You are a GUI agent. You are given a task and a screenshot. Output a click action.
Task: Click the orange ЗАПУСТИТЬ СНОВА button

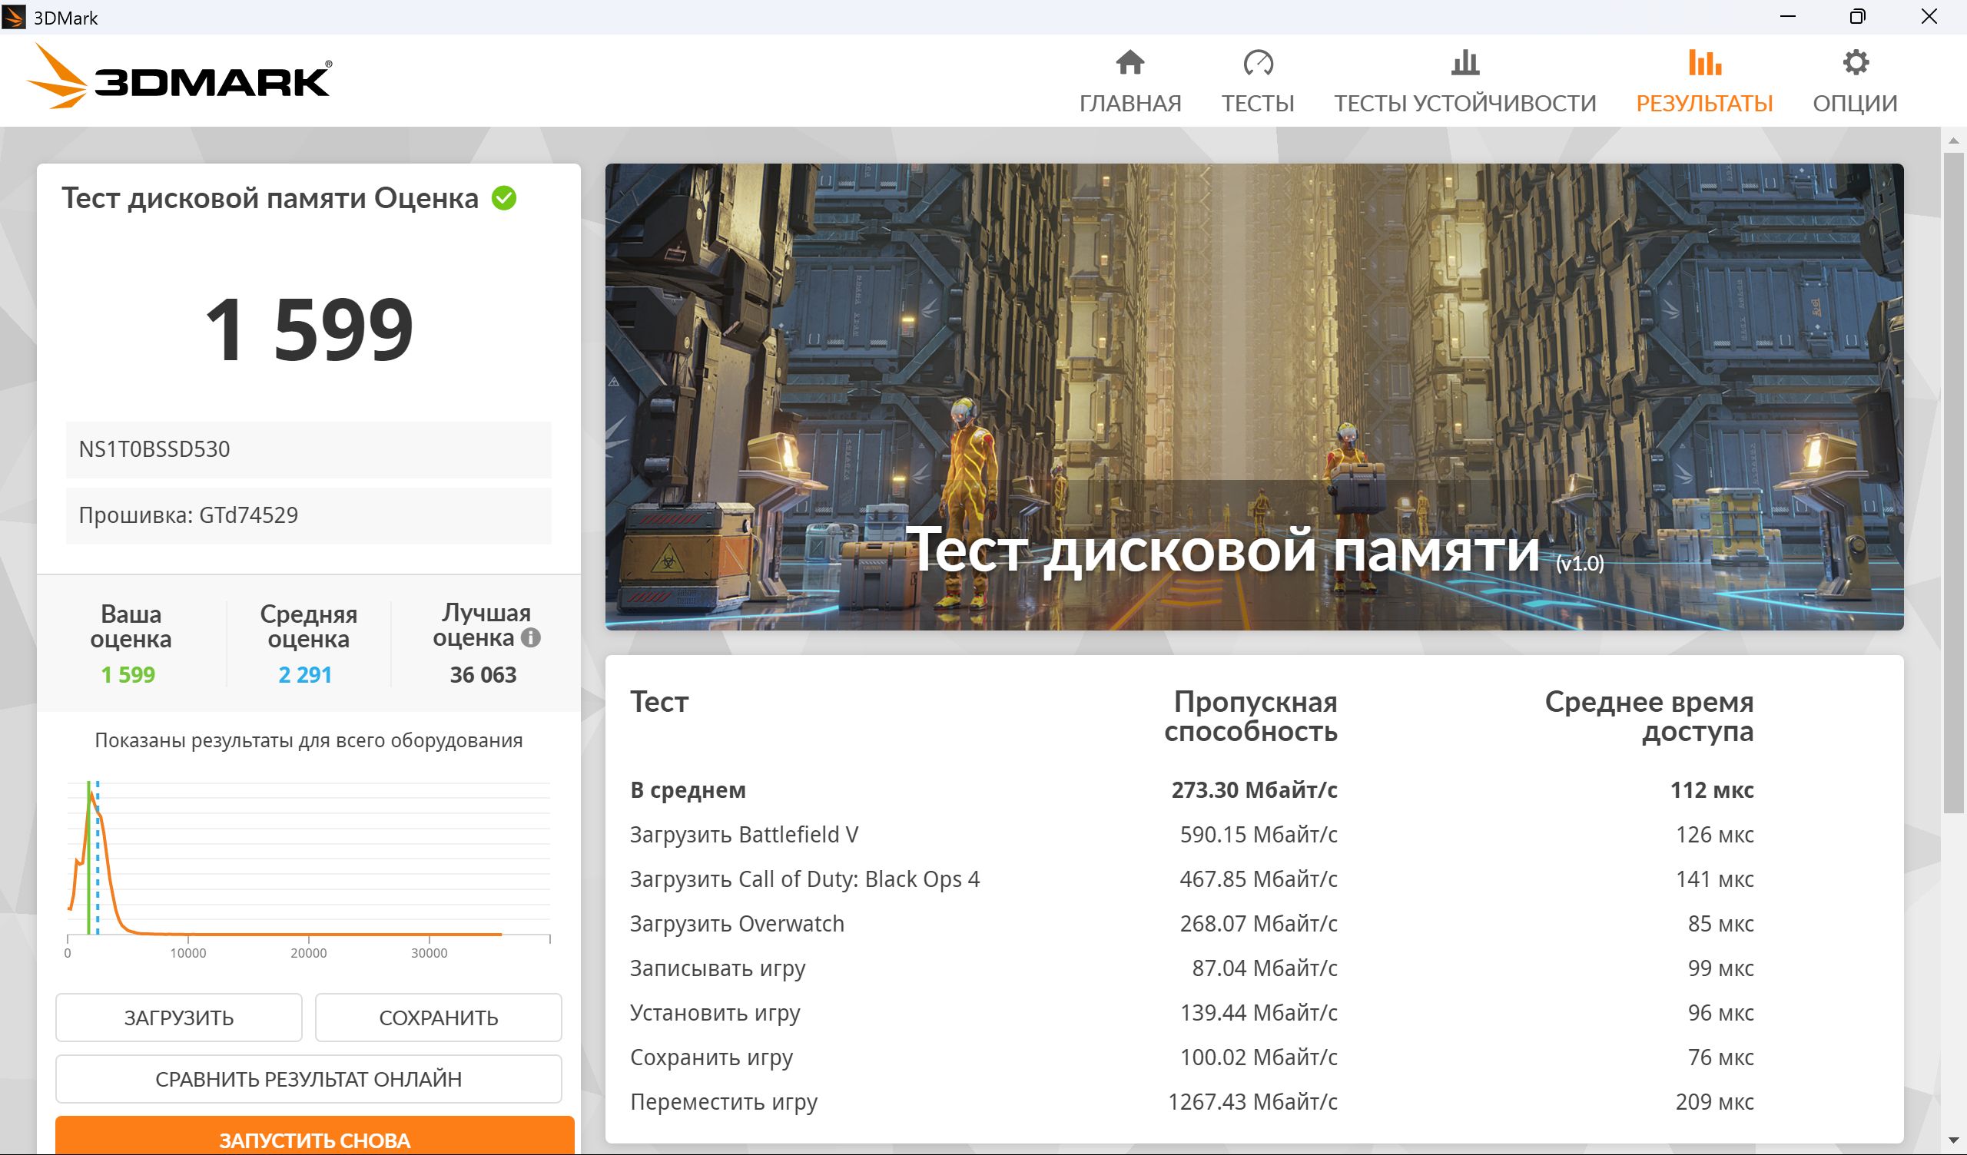[x=314, y=1137]
